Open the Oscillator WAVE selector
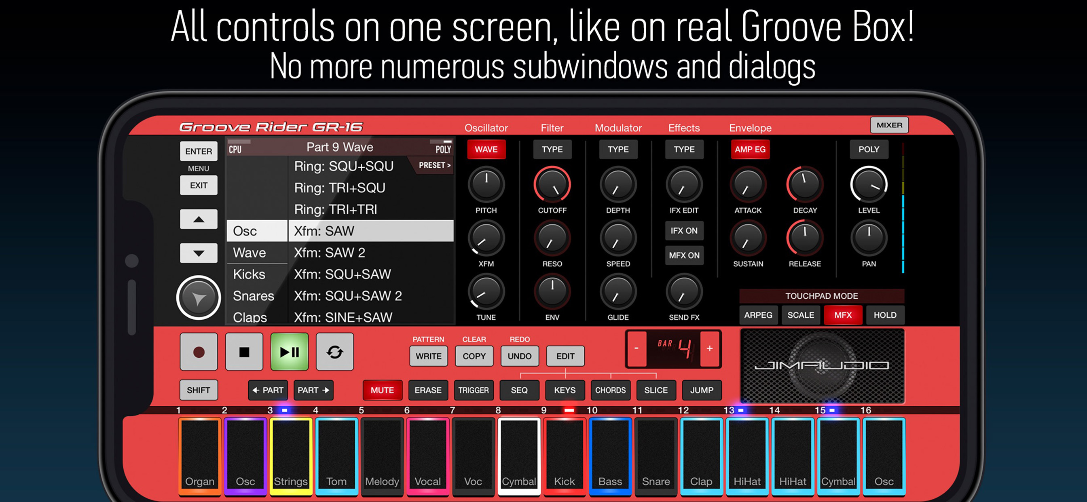Image resolution: width=1087 pixels, height=502 pixels. click(x=486, y=149)
